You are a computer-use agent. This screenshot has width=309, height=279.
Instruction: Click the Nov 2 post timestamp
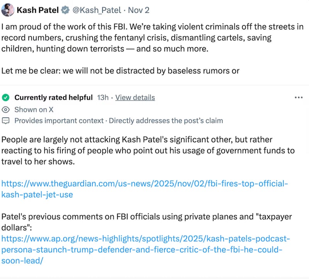click(138, 10)
